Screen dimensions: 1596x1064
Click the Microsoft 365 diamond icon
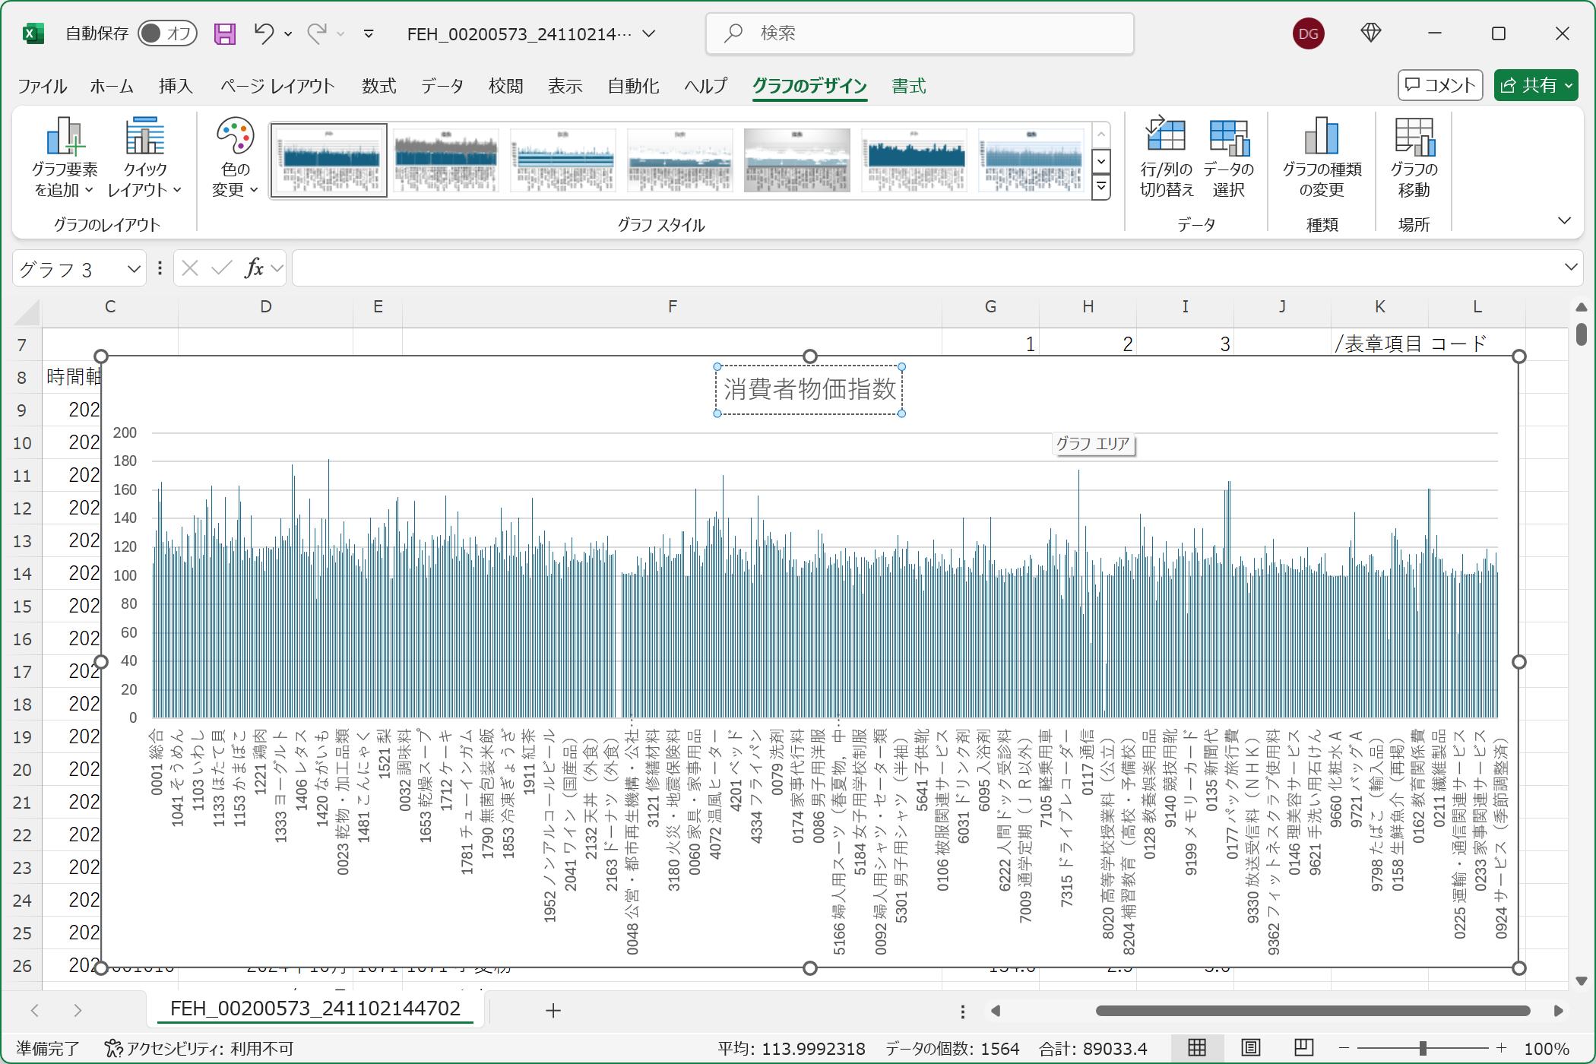(x=1370, y=33)
